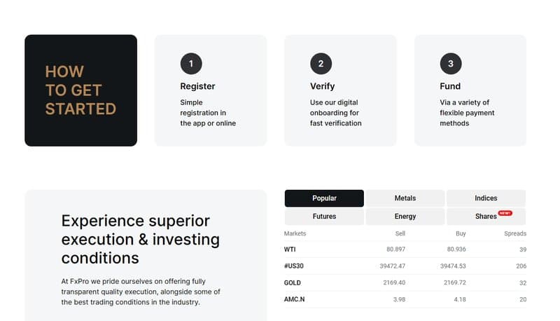Screen dimensions: 560x321
Task: Click the step 1 number circle
Action: (x=191, y=64)
